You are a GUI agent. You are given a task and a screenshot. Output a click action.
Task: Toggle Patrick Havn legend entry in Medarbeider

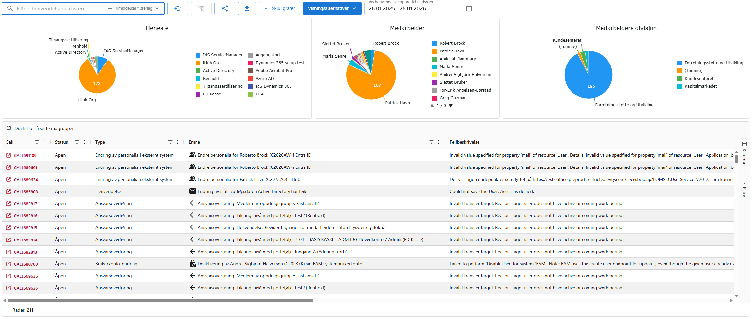(451, 51)
